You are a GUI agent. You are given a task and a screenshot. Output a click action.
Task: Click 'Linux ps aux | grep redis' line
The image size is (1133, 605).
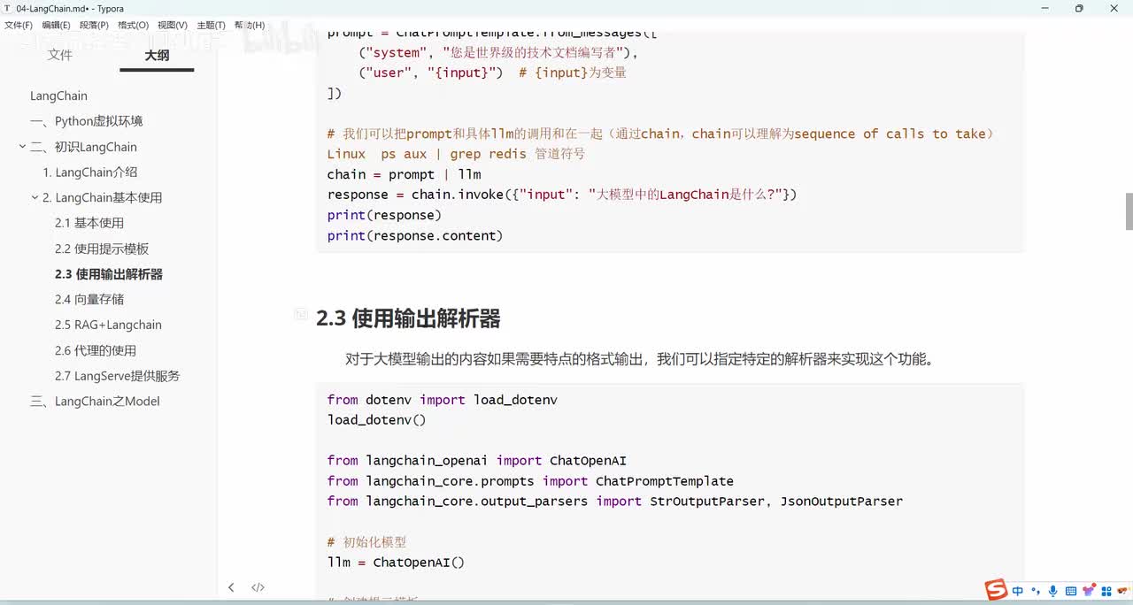pos(456,154)
